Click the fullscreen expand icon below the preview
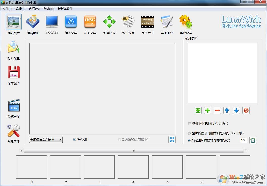The height and width of the screenshot is (186, 267). (172, 139)
